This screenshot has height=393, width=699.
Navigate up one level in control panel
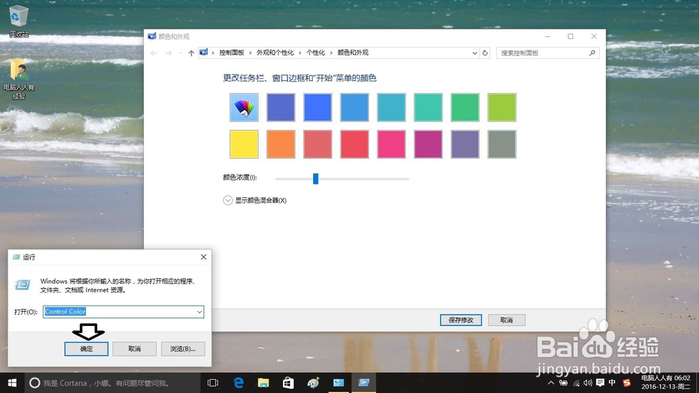(192, 52)
